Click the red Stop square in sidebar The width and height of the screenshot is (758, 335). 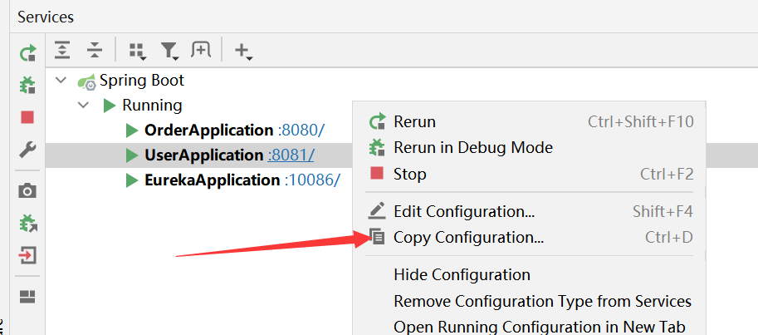pyautogui.click(x=27, y=117)
